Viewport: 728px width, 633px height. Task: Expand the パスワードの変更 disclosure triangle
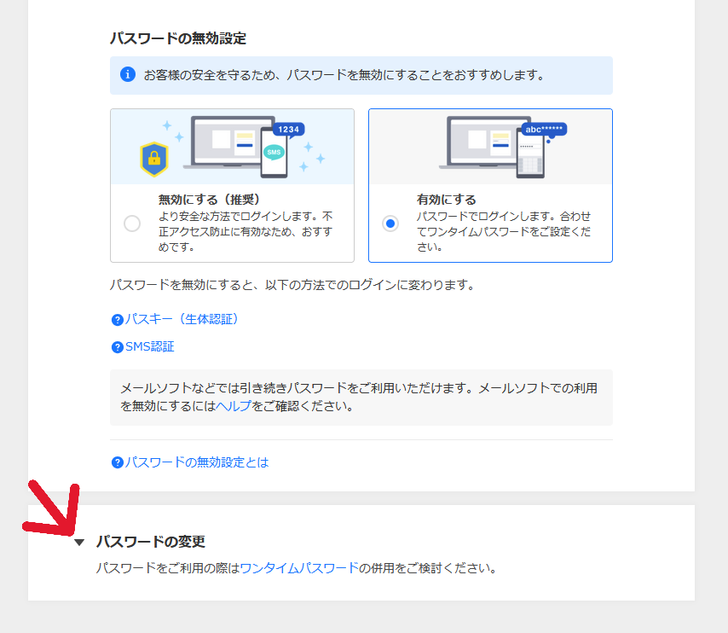tap(79, 543)
